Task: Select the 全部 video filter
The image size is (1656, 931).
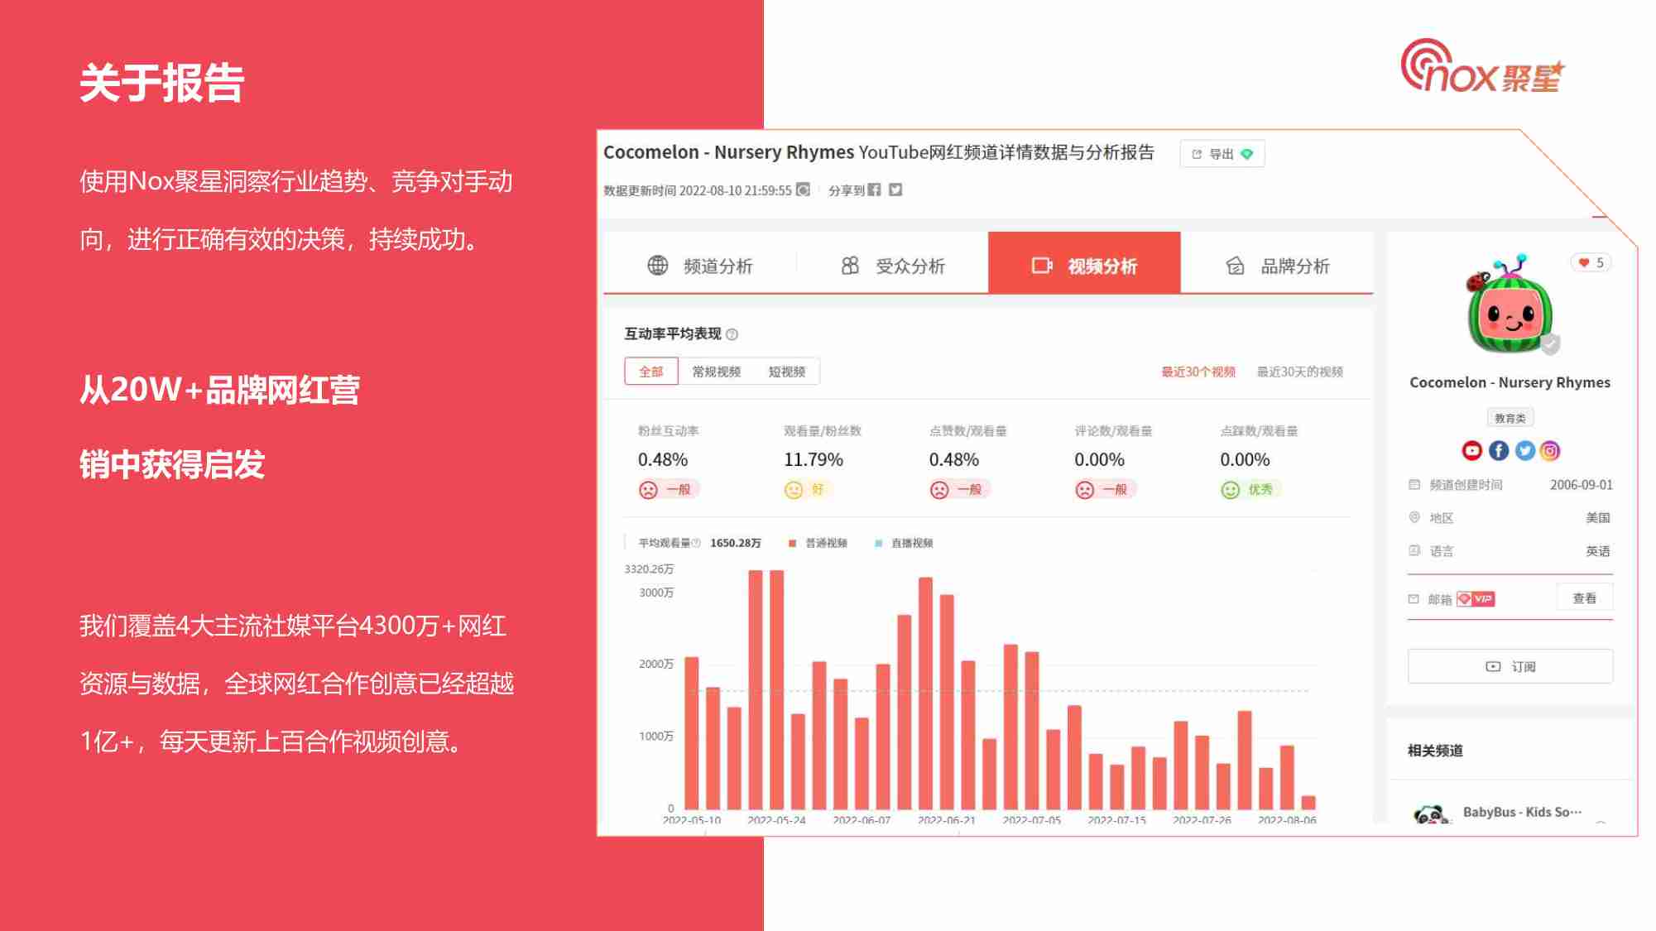Action: pos(651,372)
